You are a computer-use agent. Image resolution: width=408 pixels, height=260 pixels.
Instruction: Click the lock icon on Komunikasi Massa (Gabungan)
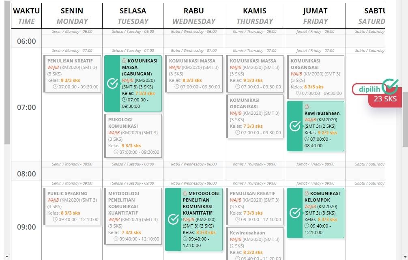(x=124, y=60)
